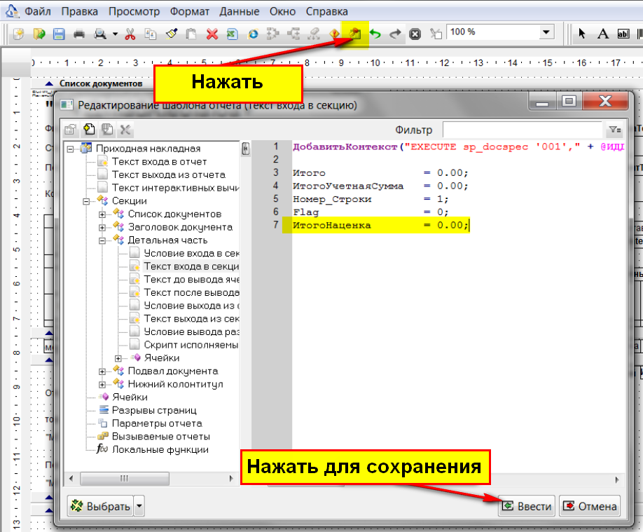This screenshot has height=532, width=643.
Task: Select Локальные функции tree item
Action: [160, 450]
